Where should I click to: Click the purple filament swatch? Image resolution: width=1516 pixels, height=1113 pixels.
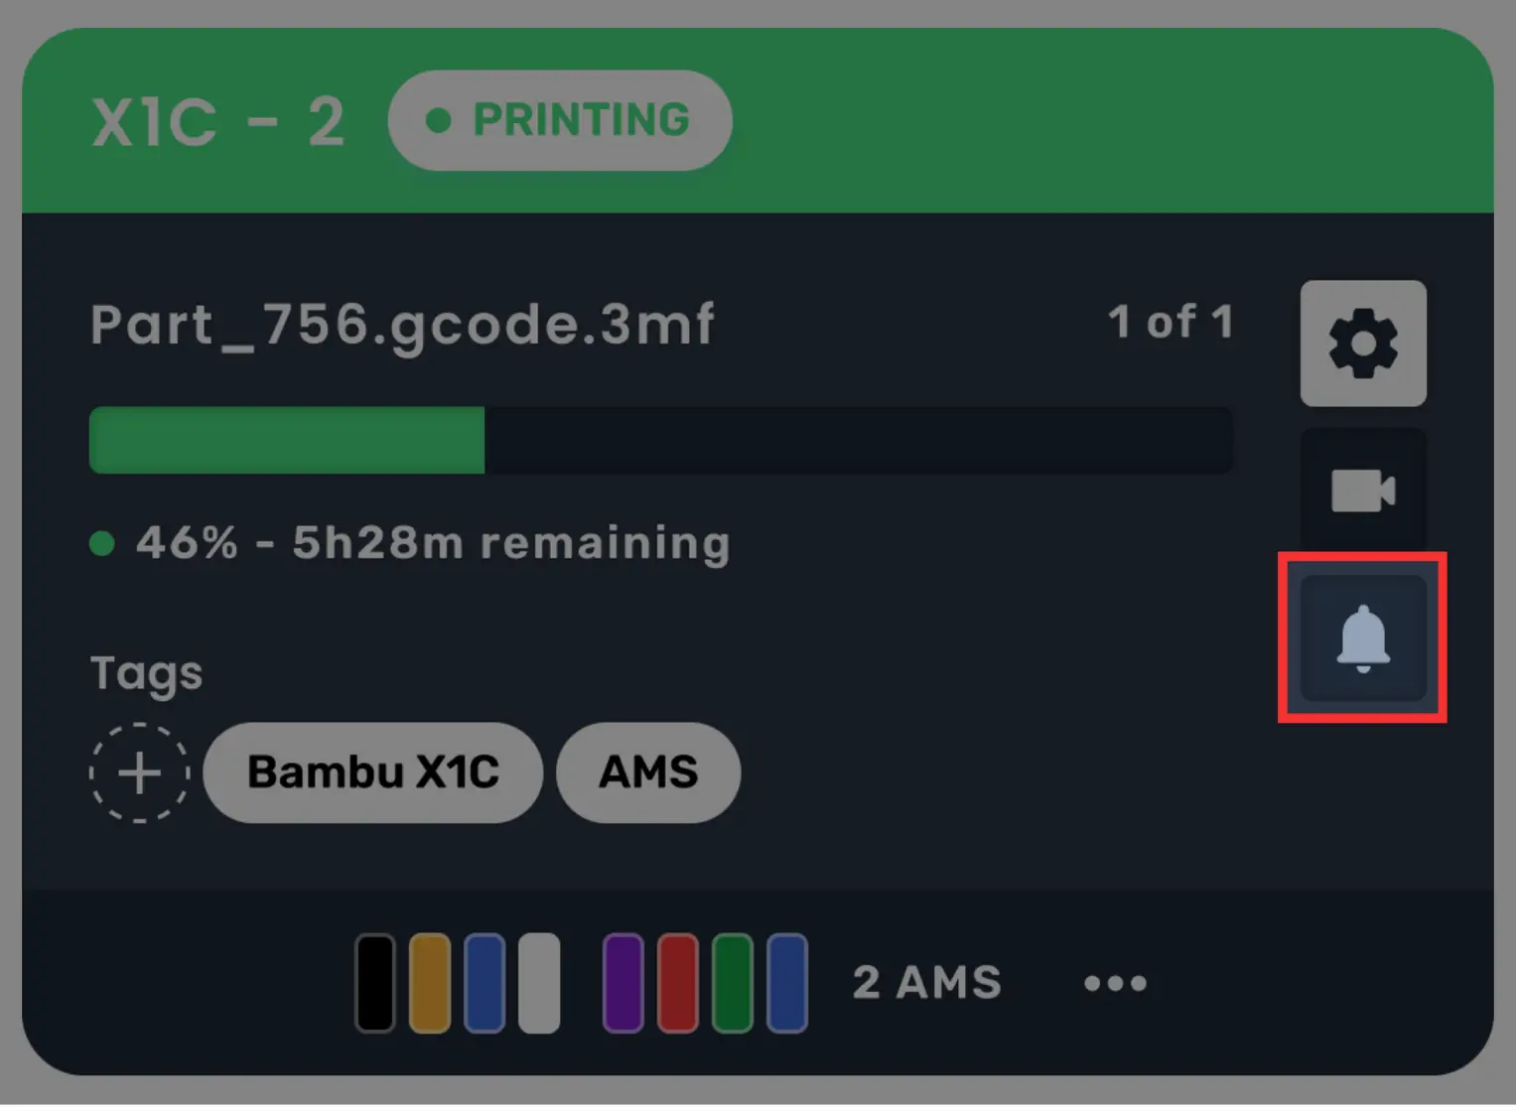[x=623, y=983]
